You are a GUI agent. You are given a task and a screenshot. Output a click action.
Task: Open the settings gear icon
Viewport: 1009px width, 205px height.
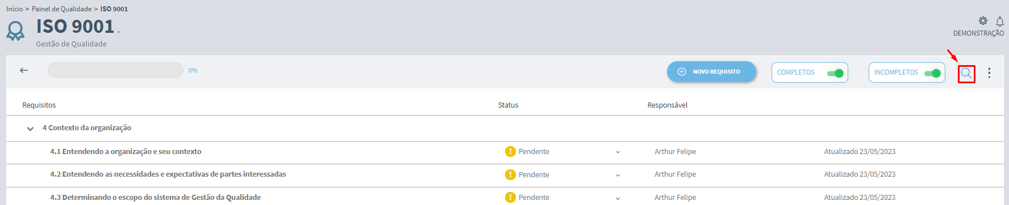click(x=983, y=21)
